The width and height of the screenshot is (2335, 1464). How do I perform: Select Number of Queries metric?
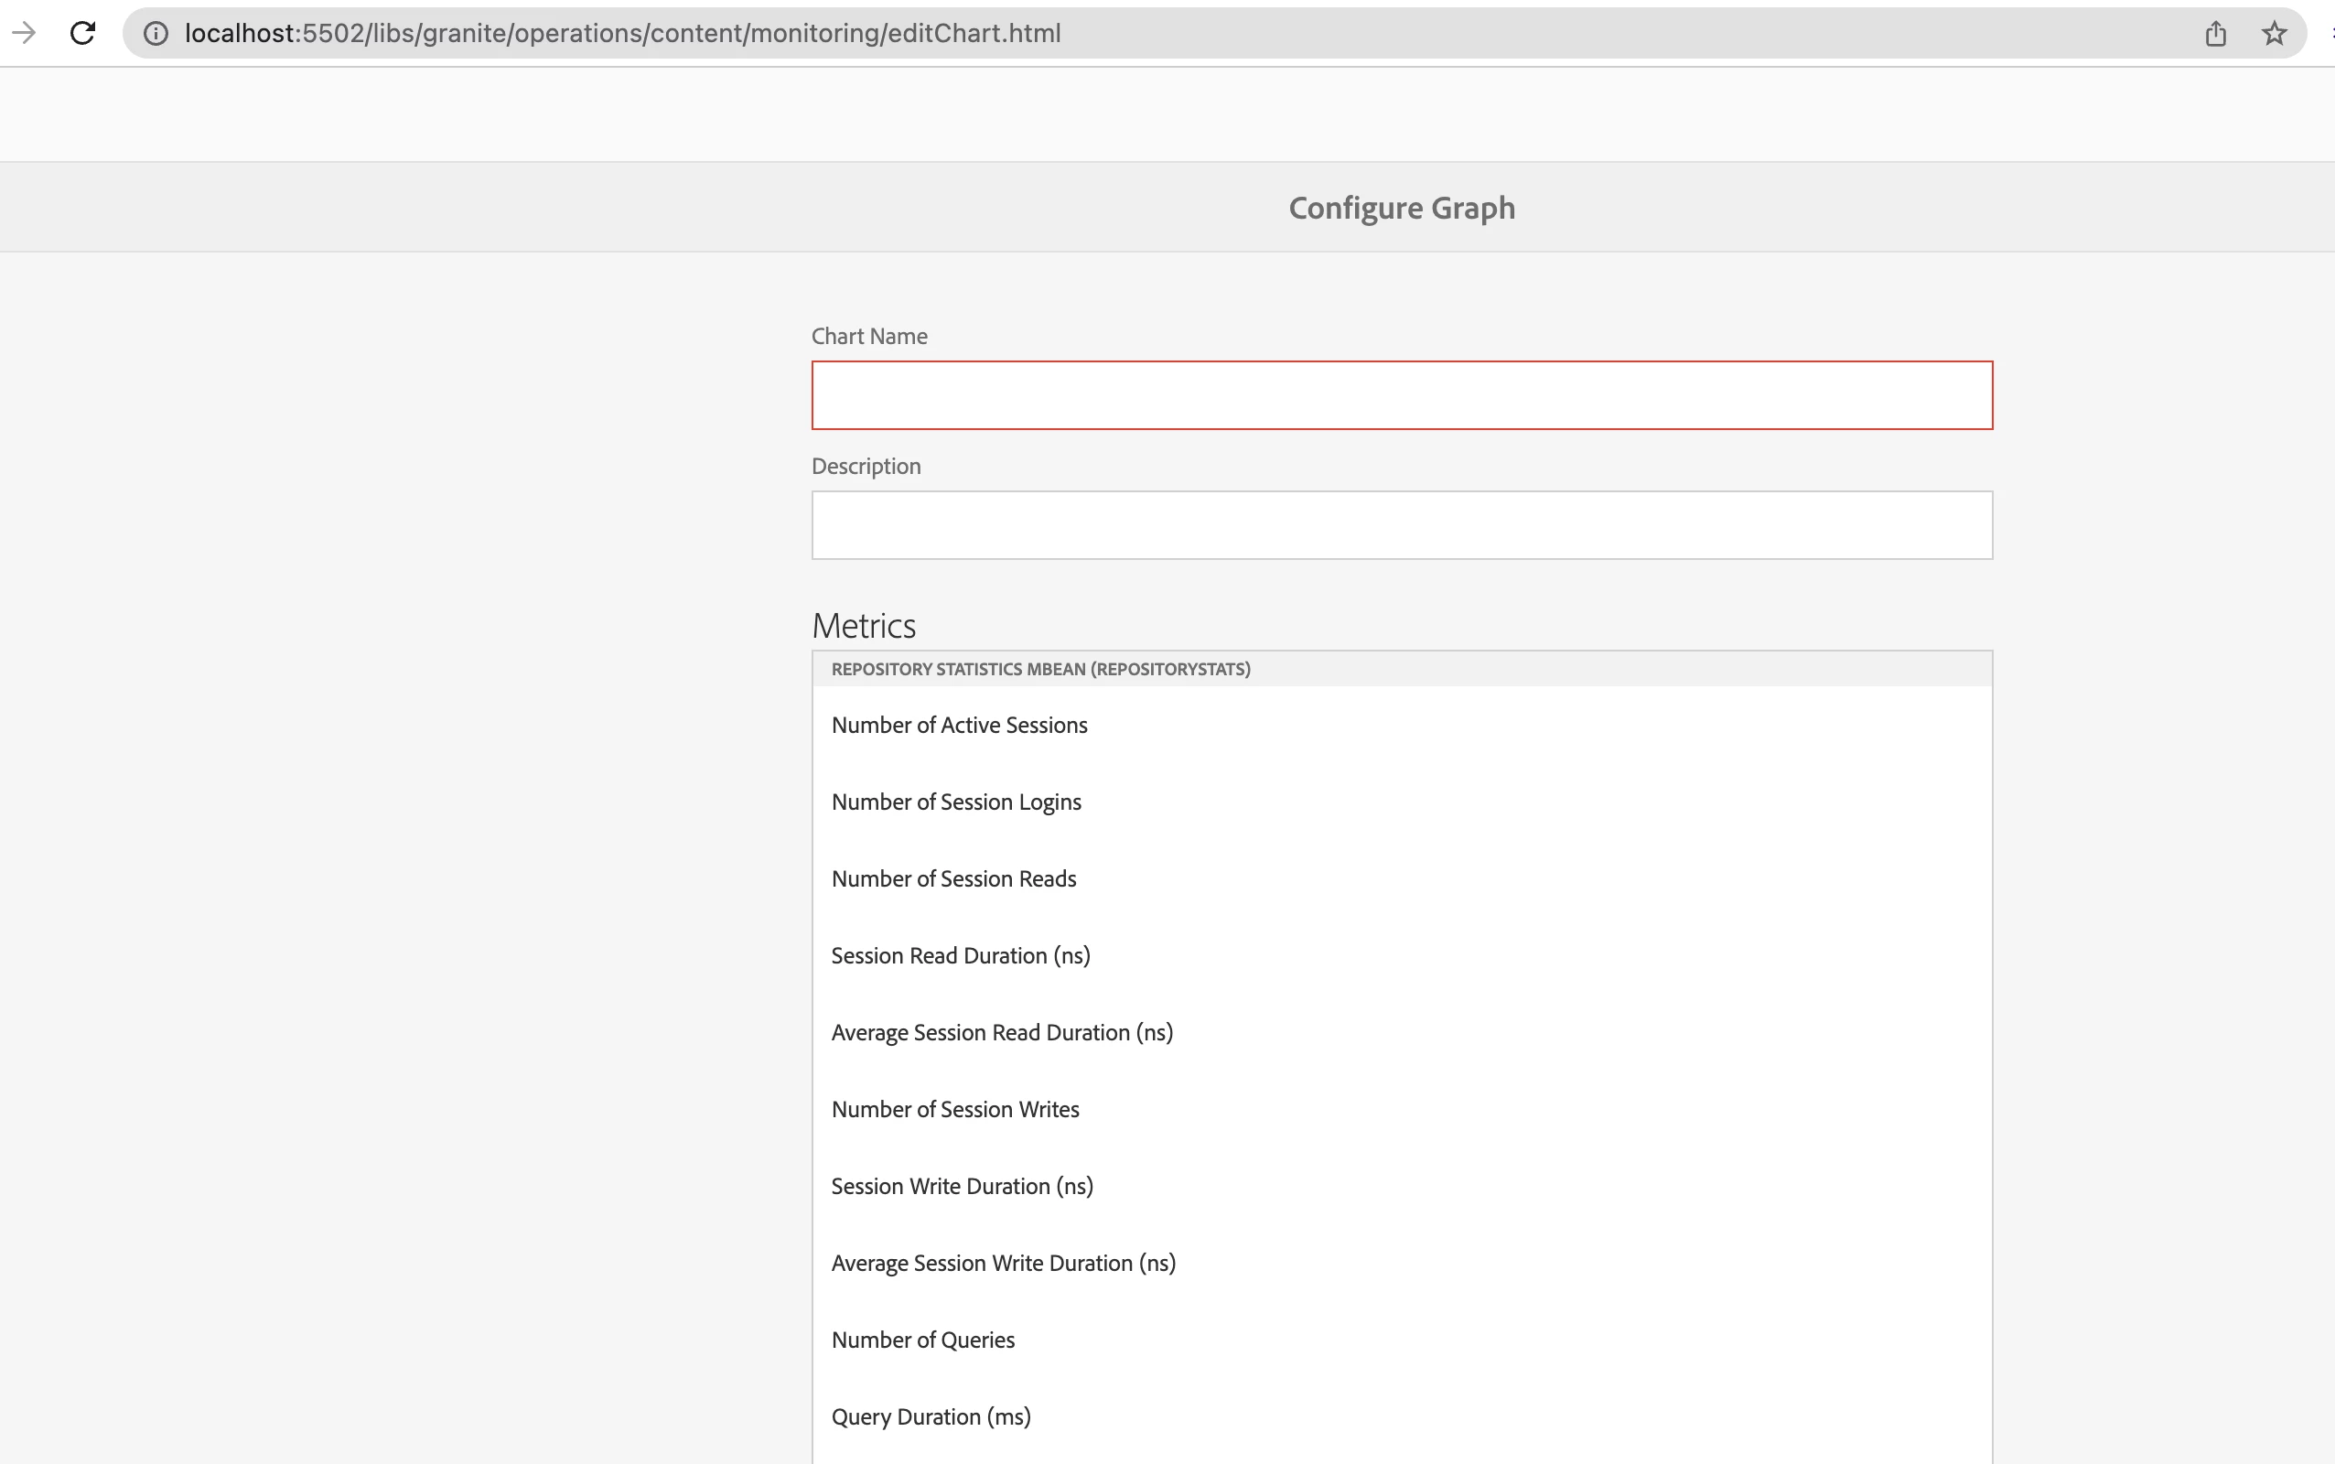click(x=922, y=1340)
